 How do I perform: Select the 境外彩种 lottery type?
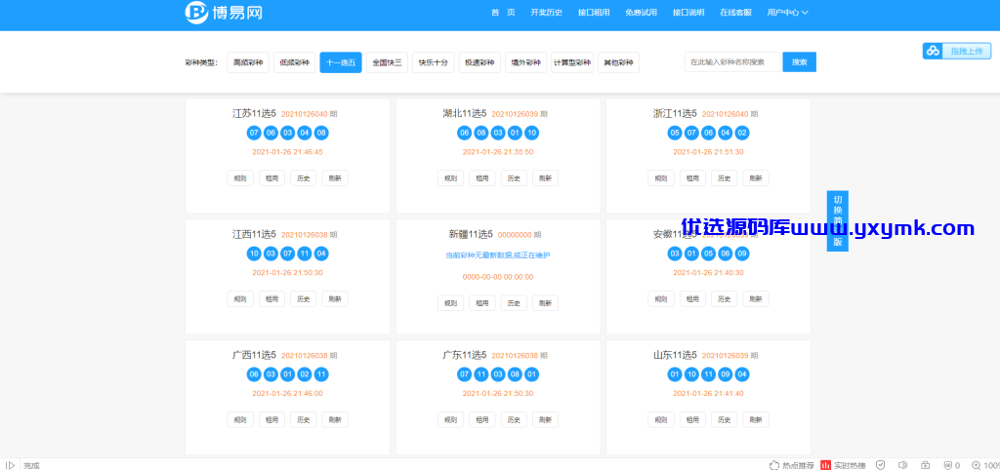click(x=525, y=62)
